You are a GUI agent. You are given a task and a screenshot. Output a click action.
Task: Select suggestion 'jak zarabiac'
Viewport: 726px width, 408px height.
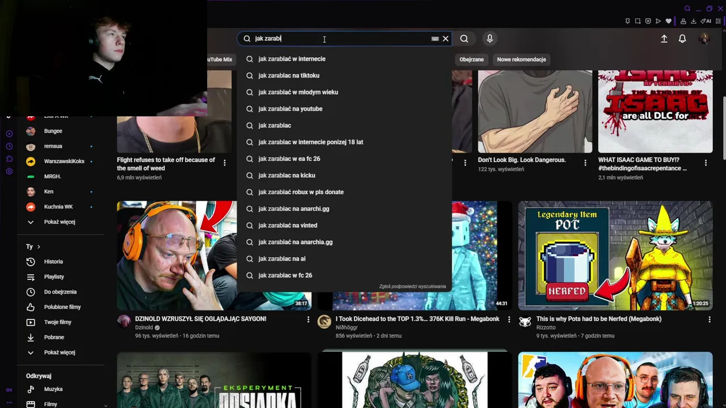coord(344,125)
